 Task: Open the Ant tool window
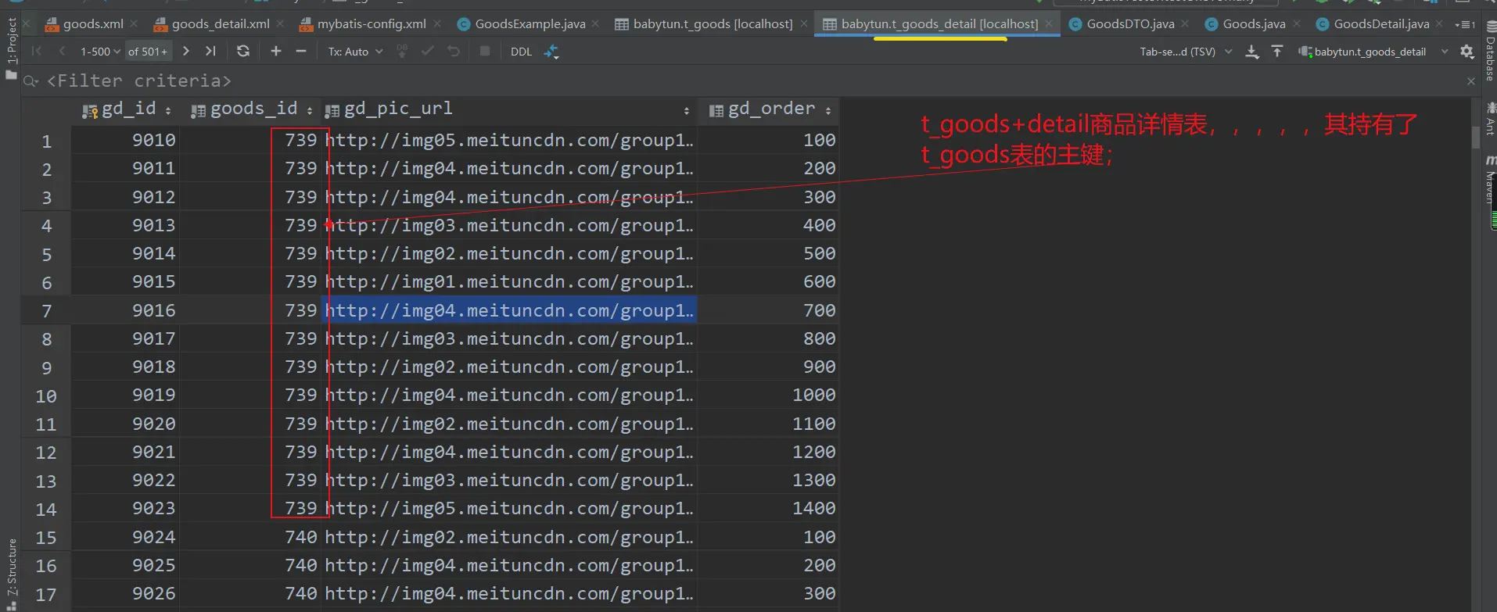(x=1489, y=119)
